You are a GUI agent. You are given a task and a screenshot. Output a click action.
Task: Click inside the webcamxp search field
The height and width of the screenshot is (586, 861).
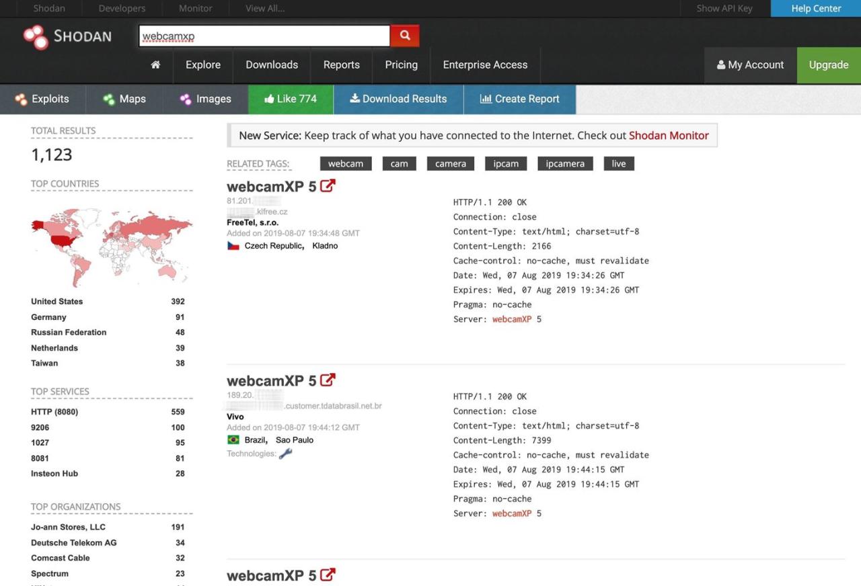262,35
